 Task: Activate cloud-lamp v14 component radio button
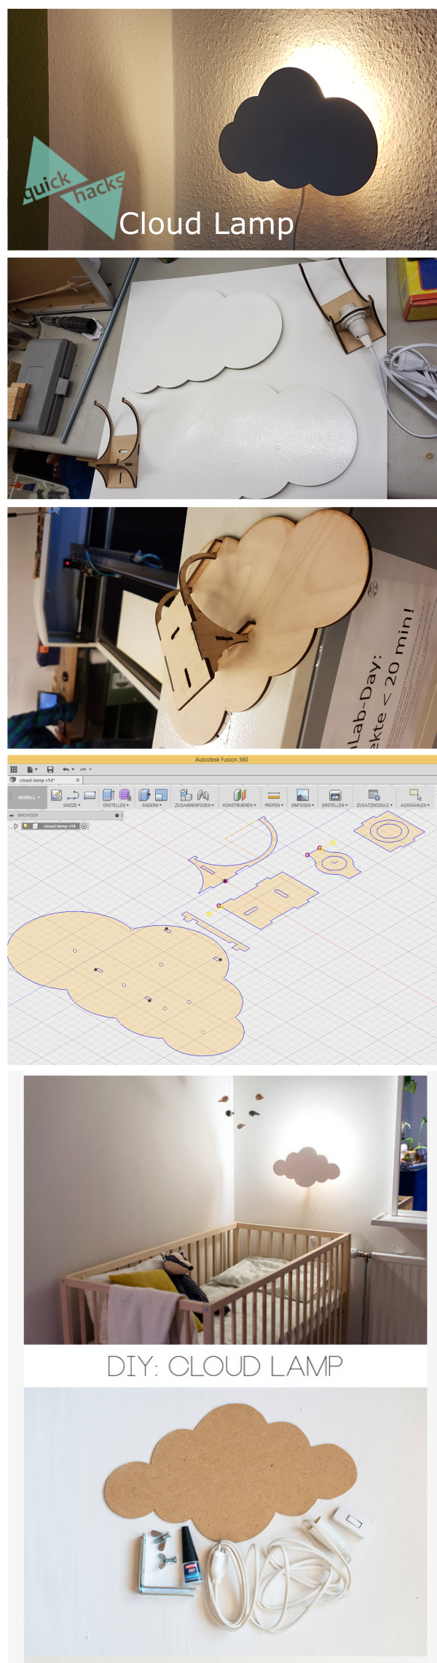tap(84, 826)
